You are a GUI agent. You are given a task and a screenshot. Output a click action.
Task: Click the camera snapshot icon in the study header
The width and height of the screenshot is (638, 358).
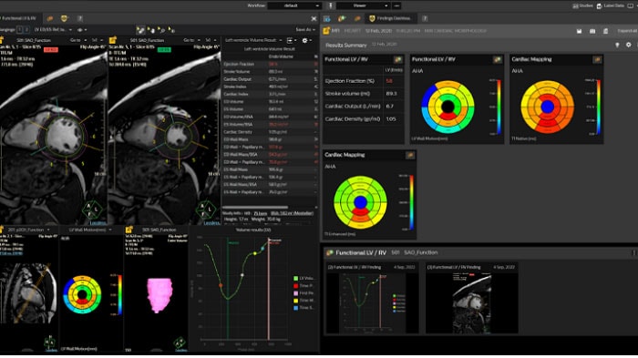592,31
